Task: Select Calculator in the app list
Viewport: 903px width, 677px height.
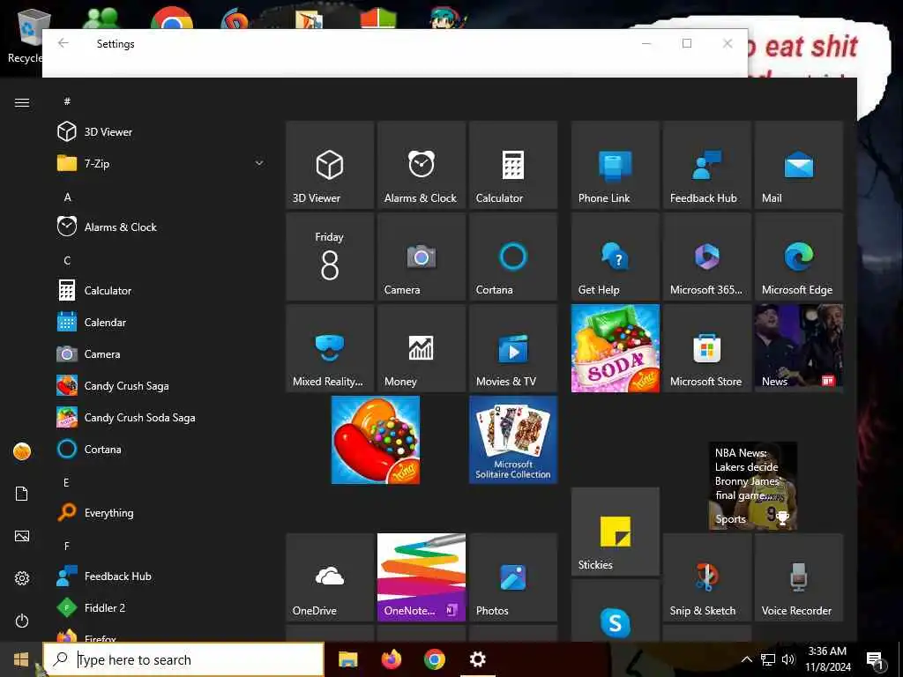Action: click(161, 290)
